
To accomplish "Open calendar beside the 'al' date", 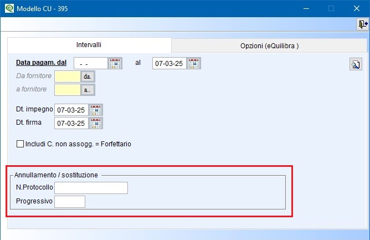I will [x=194, y=63].
